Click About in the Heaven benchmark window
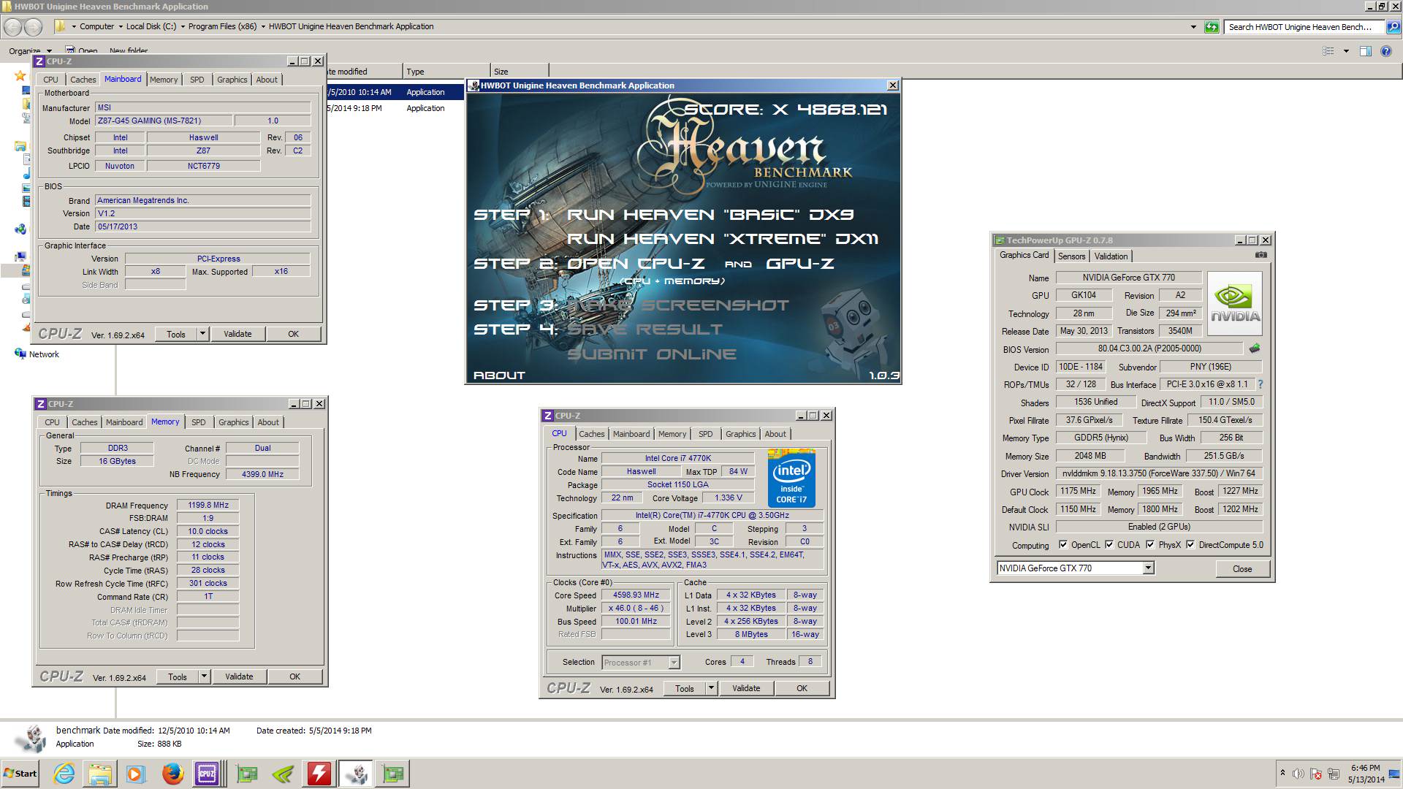 pyautogui.click(x=499, y=376)
